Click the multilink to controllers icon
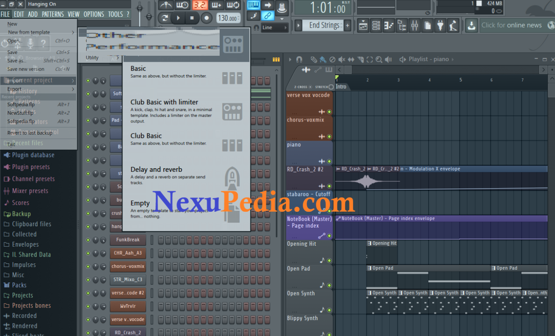 [x=268, y=16]
